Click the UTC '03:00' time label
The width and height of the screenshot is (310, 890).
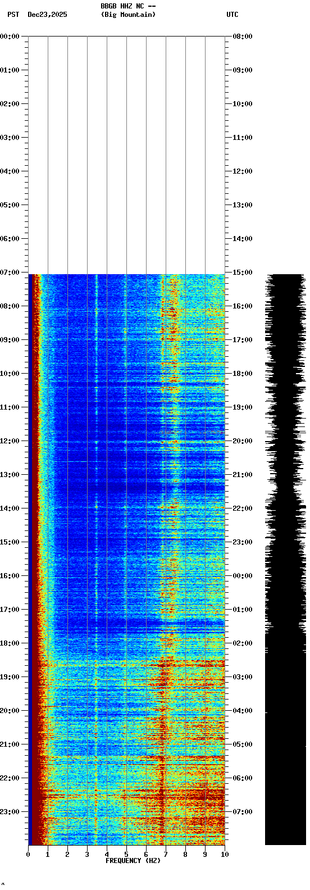(243, 677)
